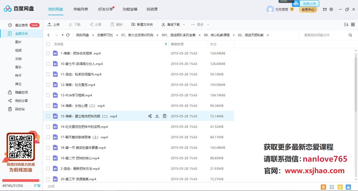Click the video icon of 12-海客 file
The width and height of the screenshot is (358, 191).
point(55,85)
